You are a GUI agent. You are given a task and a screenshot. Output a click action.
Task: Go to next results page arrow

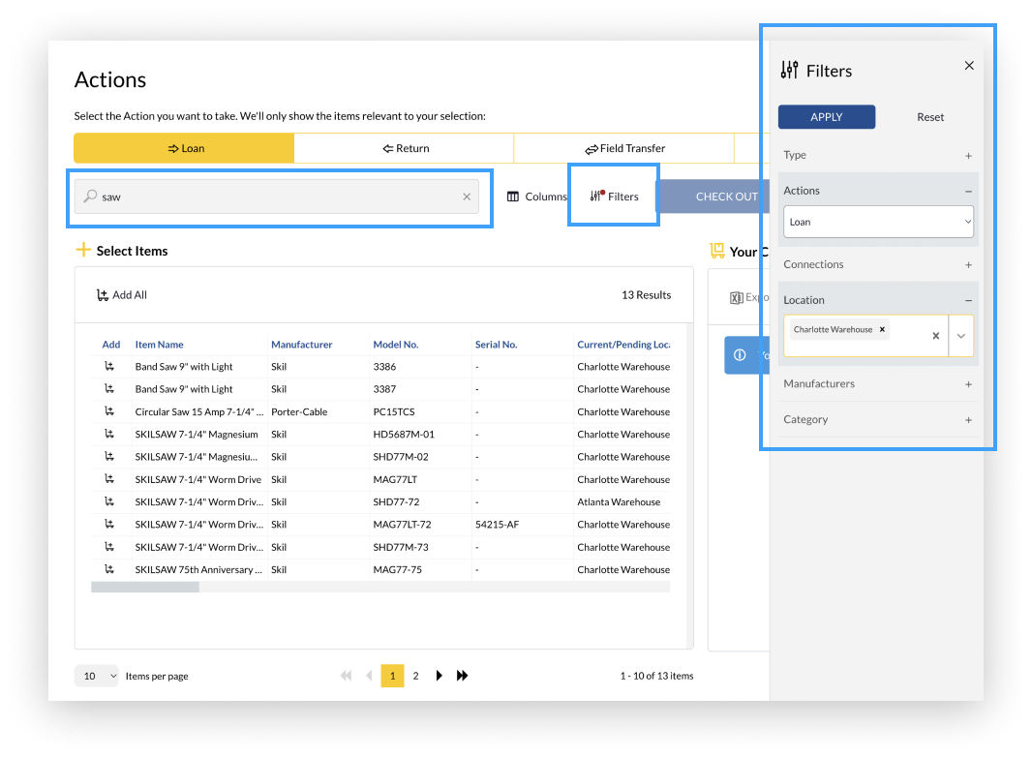pyautogui.click(x=440, y=676)
